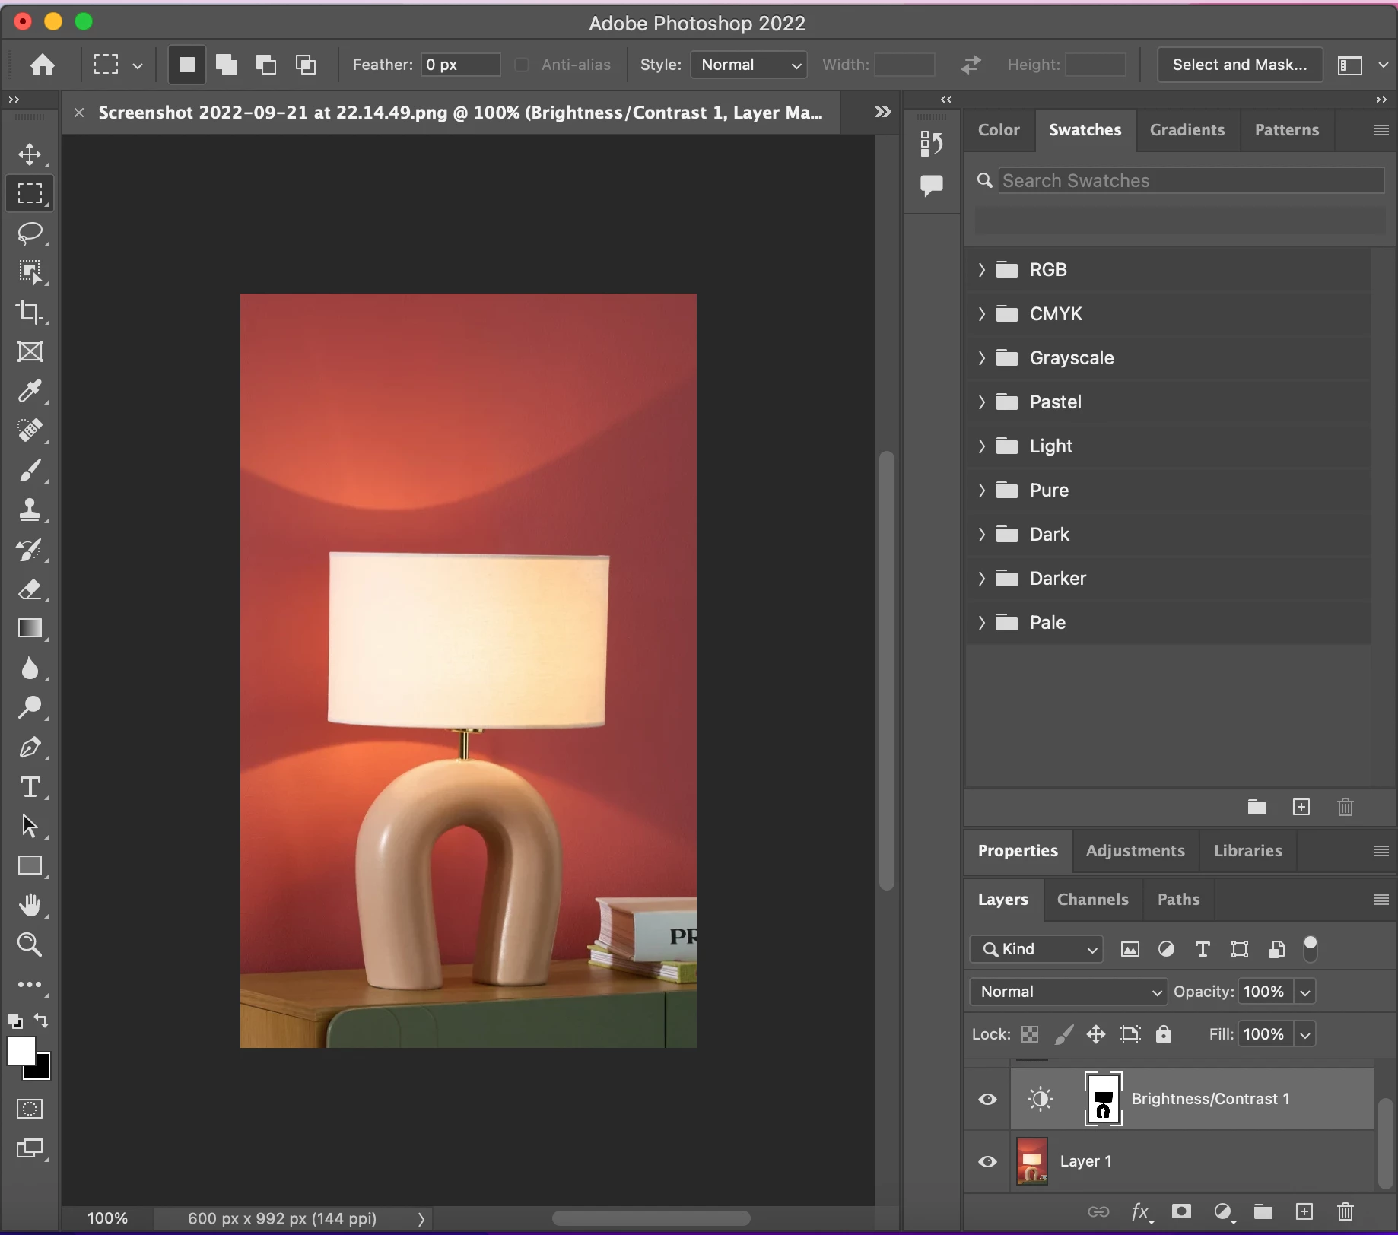The width and height of the screenshot is (1398, 1235).
Task: Select the Horizontal Type tool
Action: pos(30,787)
